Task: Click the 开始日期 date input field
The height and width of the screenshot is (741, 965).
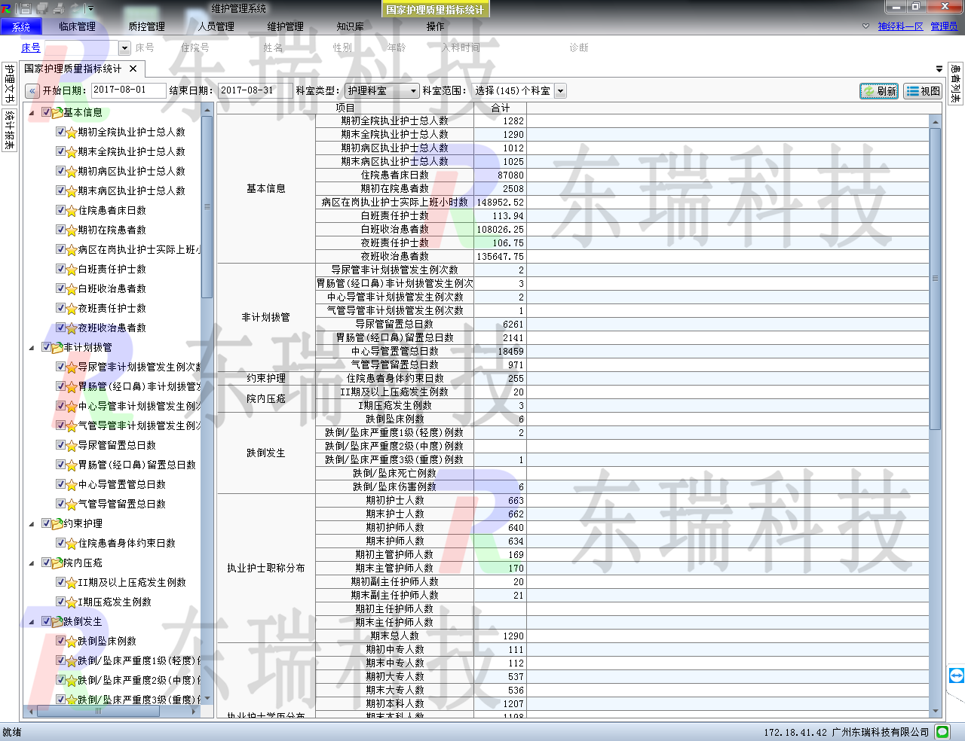Action: pyautogui.click(x=128, y=90)
